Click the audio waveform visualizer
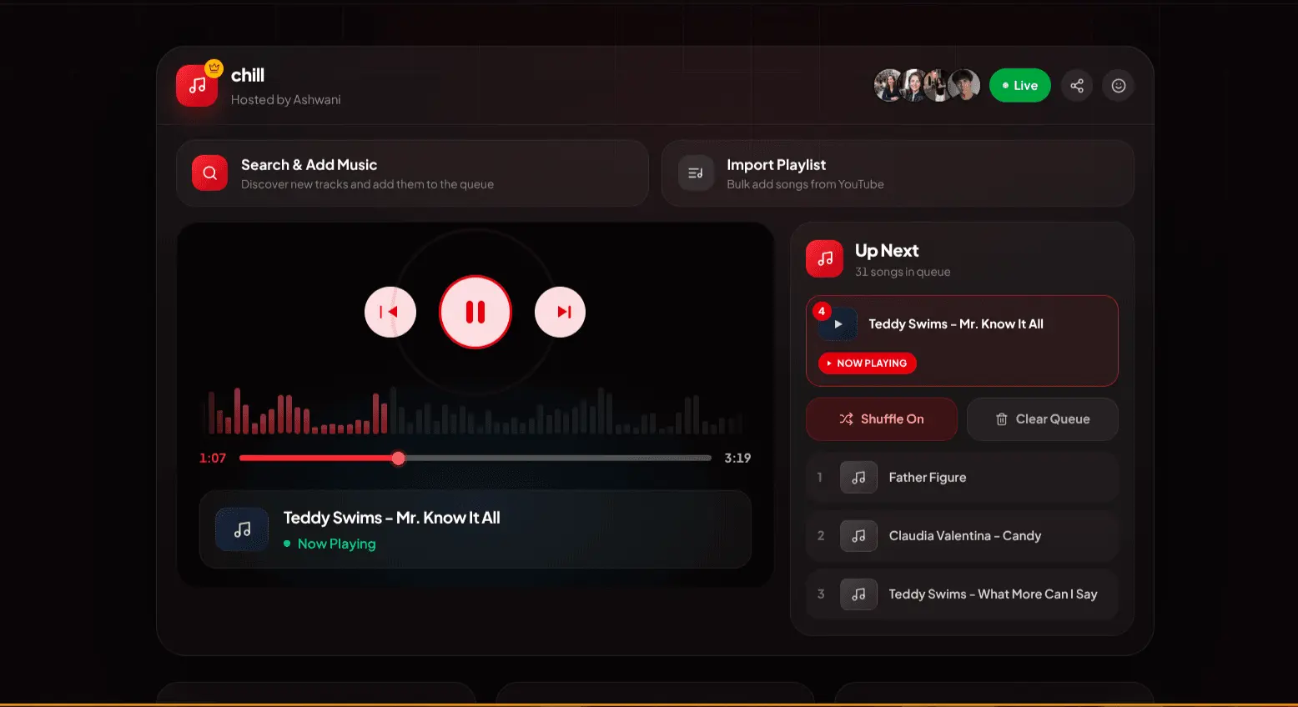Viewport: 1298px width, 707px height. 474,411
